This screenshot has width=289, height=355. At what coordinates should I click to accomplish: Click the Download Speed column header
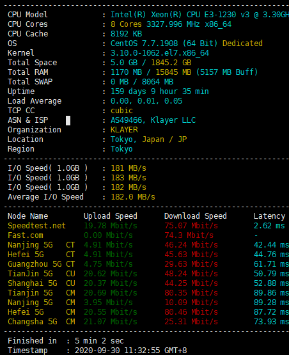195,216
